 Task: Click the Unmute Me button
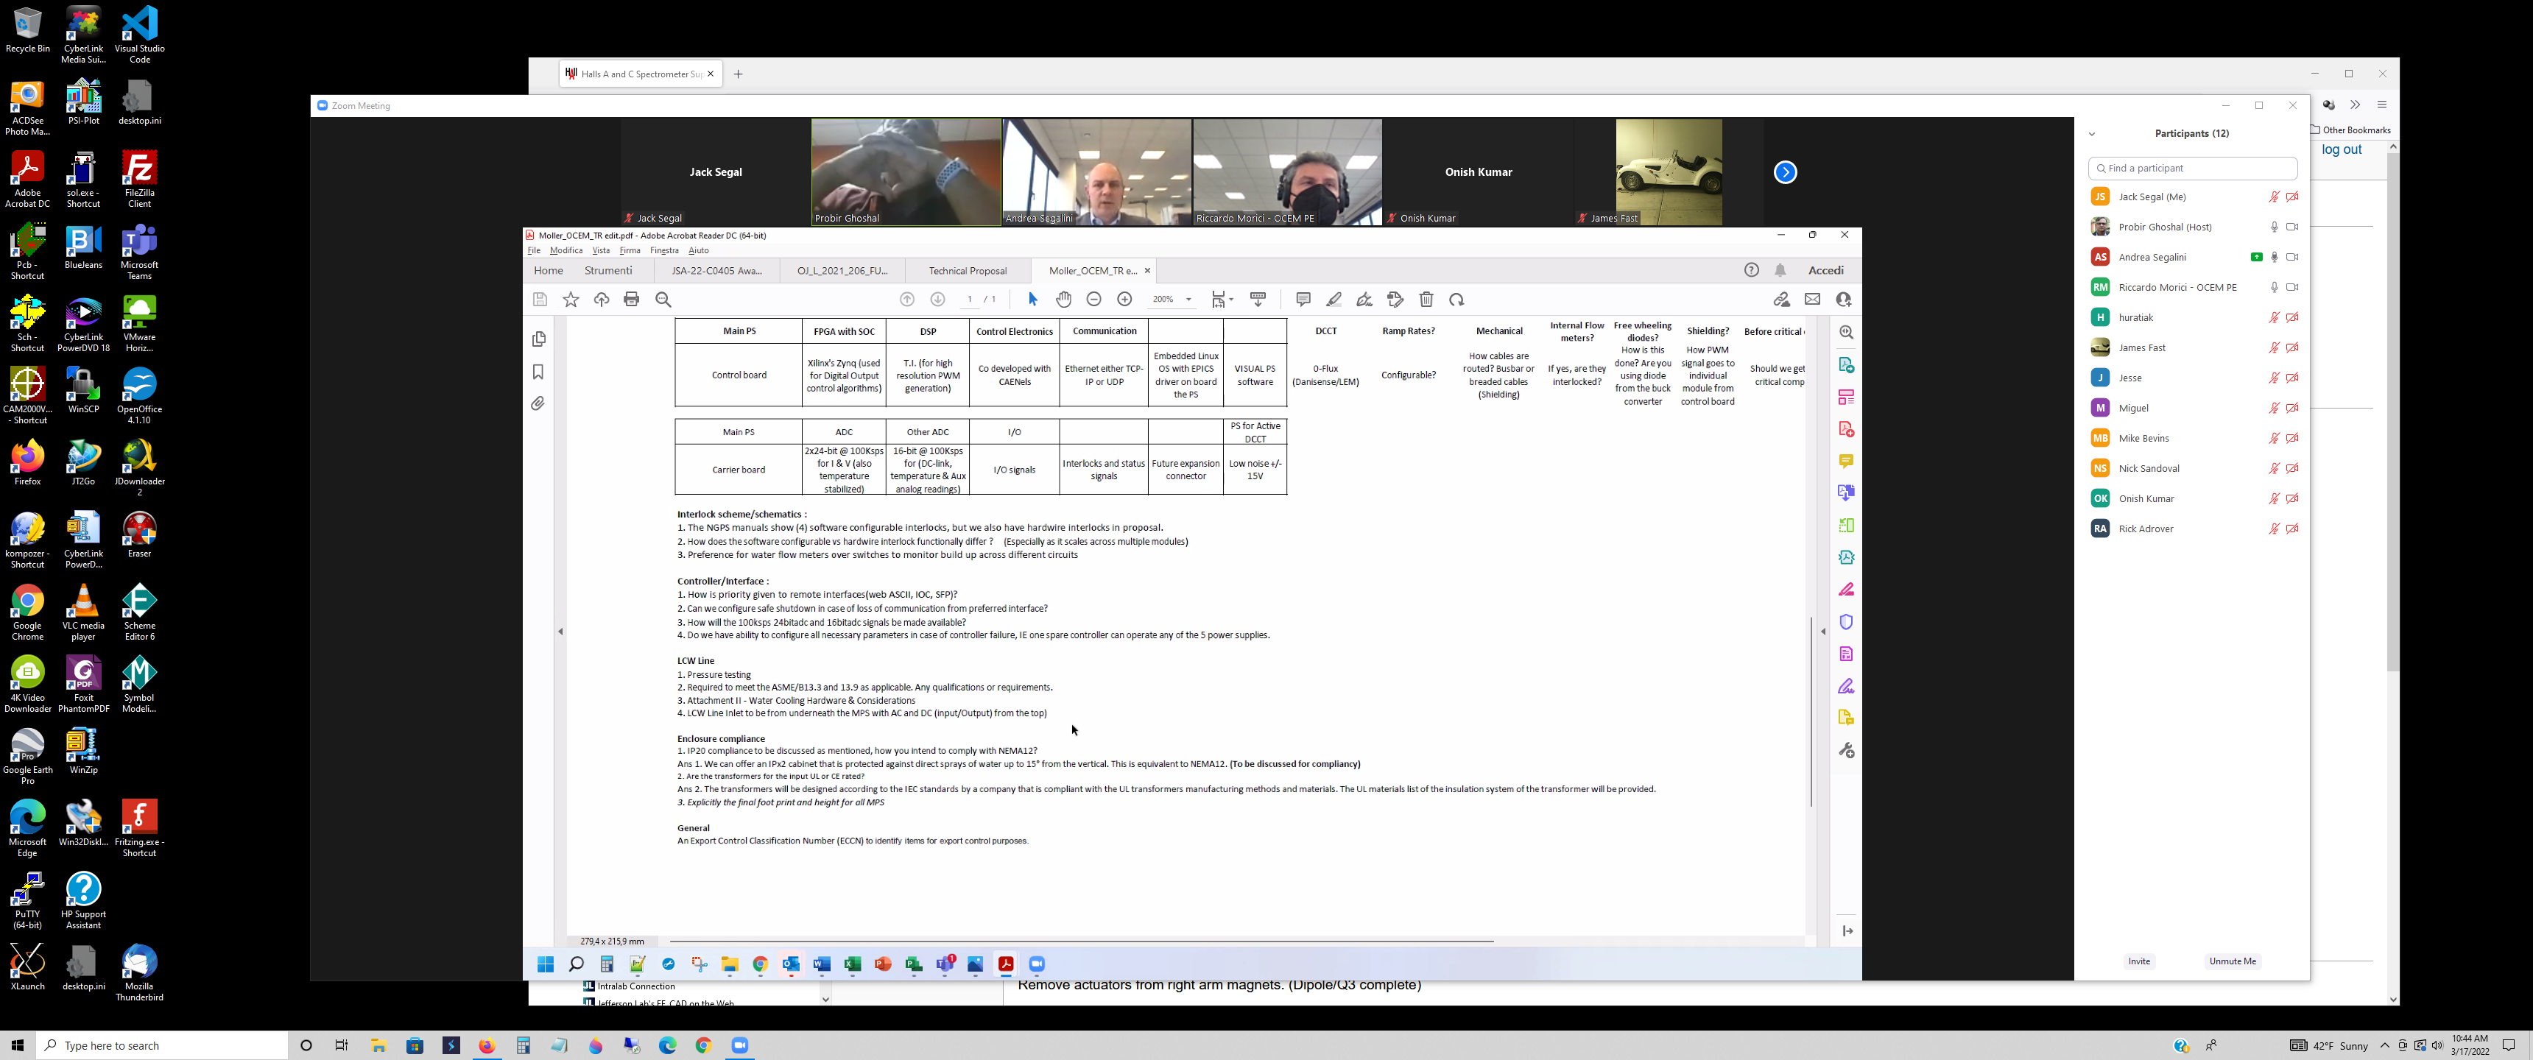tap(2232, 961)
